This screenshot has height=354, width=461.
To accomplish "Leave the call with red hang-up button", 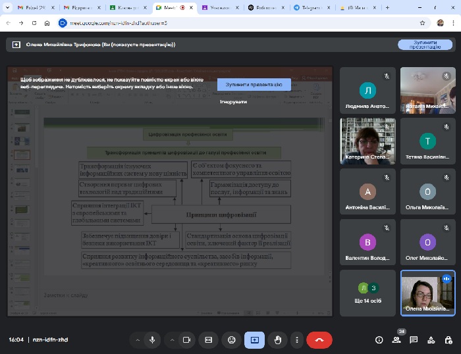I will (x=319, y=340).
